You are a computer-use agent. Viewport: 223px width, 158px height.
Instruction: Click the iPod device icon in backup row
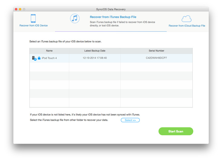pyautogui.click(x=34, y=58)
